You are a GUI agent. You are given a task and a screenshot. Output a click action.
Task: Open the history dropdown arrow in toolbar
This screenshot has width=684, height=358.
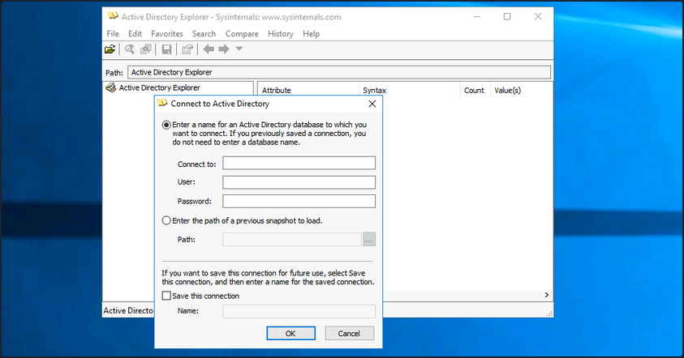[239, 50]
